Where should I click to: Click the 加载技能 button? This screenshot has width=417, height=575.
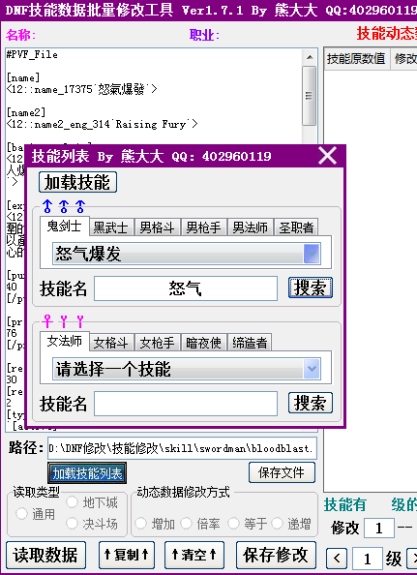click(77, 182)
